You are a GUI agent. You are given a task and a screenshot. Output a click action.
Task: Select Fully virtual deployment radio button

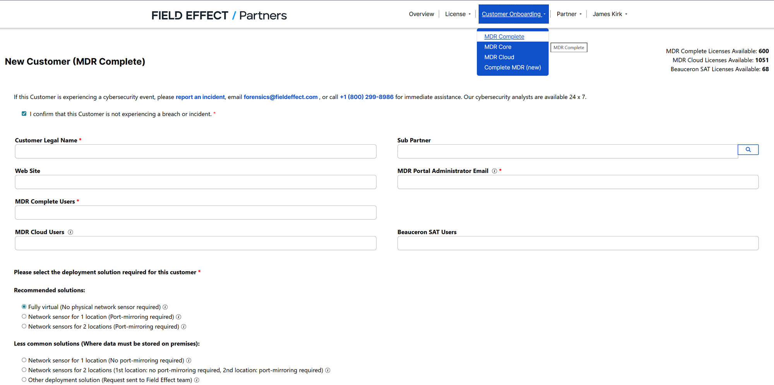[24, 307]
